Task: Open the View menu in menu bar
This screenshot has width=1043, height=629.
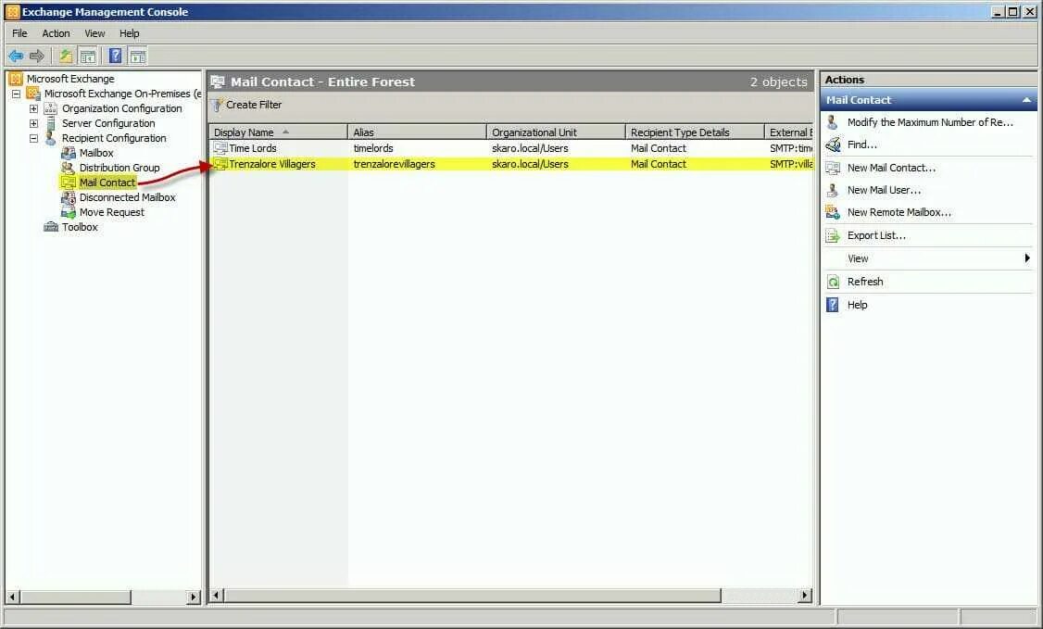Action: point(94,33)
